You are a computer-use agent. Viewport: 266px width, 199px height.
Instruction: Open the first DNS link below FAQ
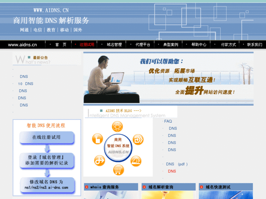click(173, 129)
